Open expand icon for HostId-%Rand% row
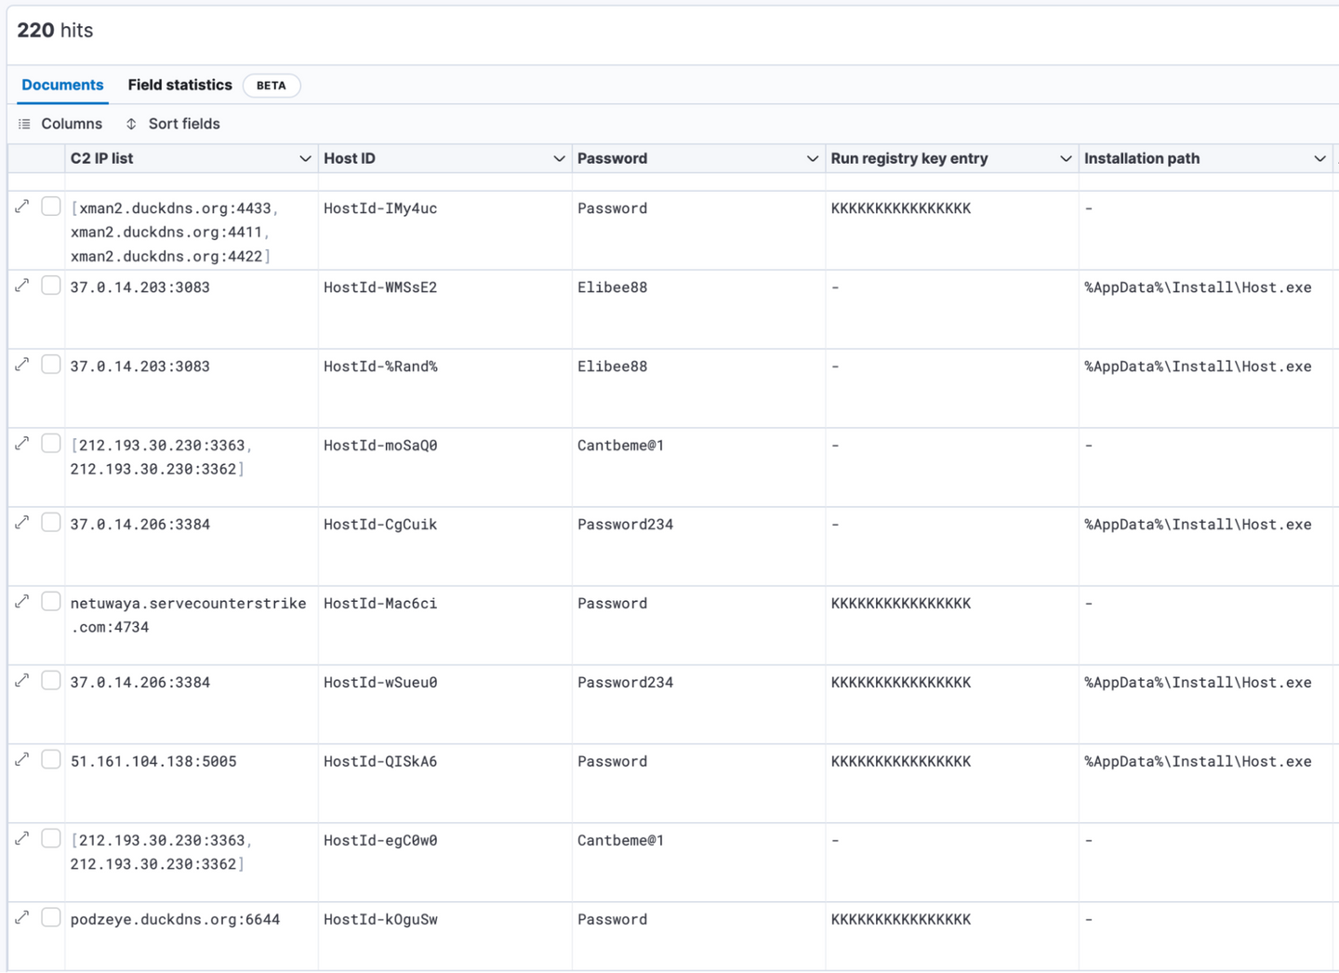 point(22,365)
